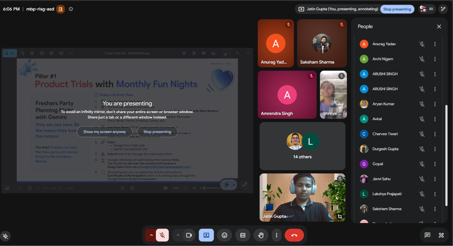Image resolution: width=453 pixels, height=246 pixels.
Task: Click the Durgesh Gupta participant row name
Action: [385, 149]
